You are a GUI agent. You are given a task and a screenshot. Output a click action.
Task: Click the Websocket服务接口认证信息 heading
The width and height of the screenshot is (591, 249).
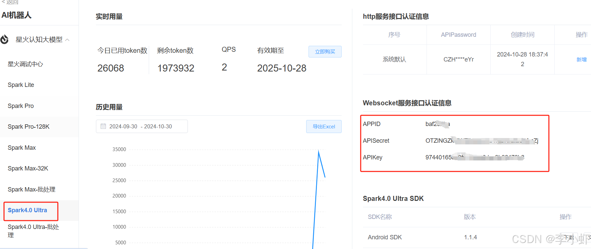pyautogui.click(x=407, y=103)
